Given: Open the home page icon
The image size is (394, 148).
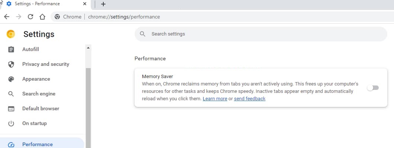Looking at the screenshot, I should 42,17.
